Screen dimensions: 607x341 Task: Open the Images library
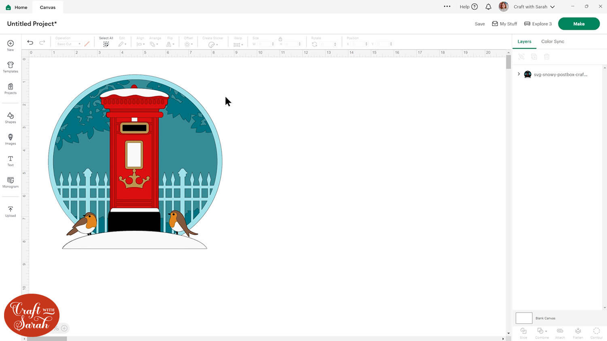click(x=11, y=139)
